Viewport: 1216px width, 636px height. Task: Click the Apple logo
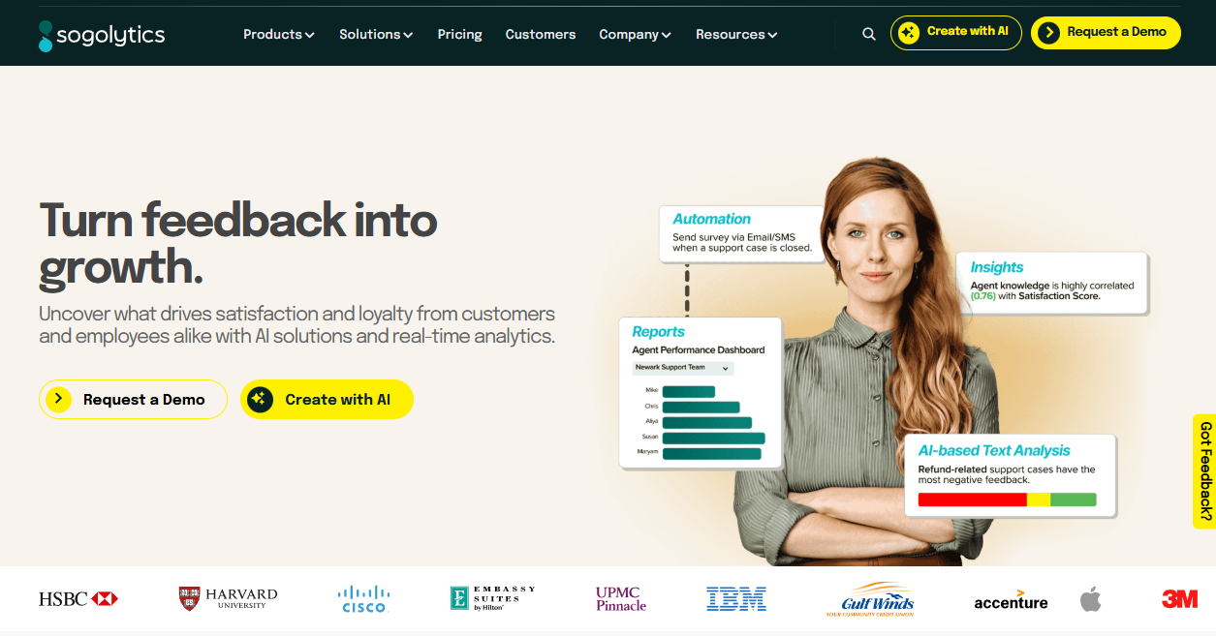[1091, 599]
